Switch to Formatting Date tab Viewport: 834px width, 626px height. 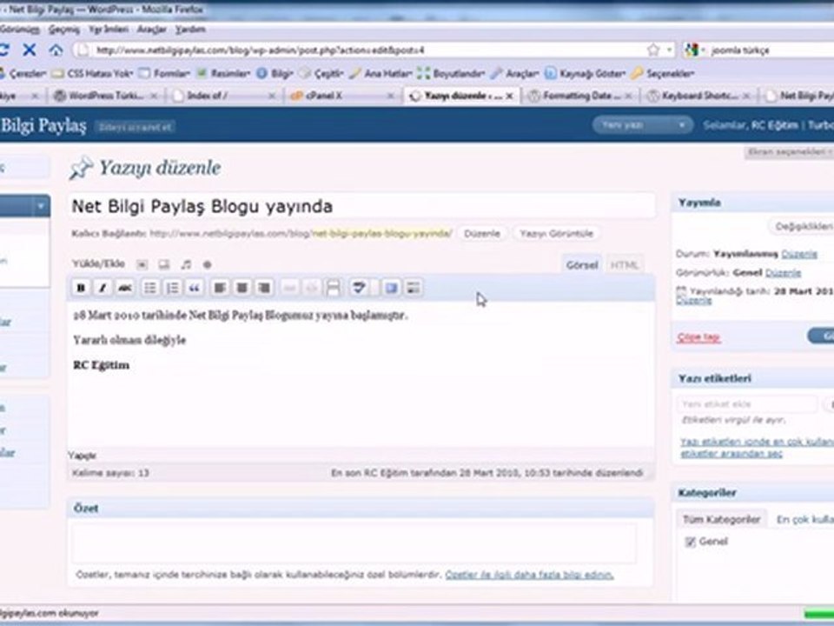tap(581, 96)
